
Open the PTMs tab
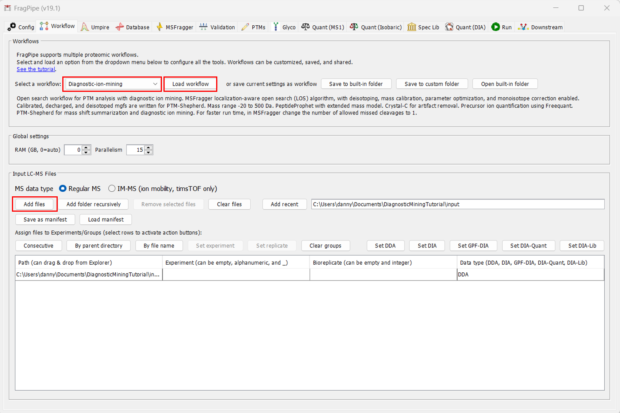253,27
